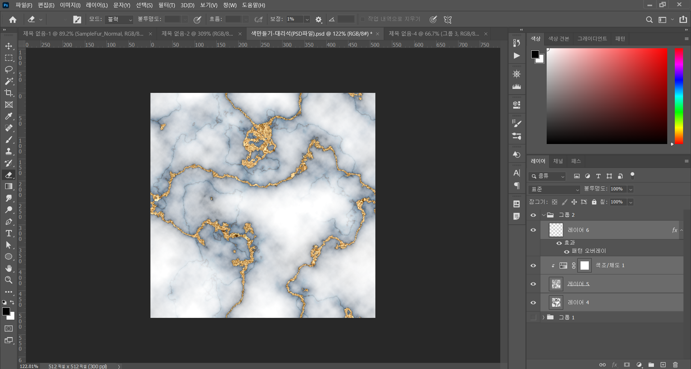Click the Home button in options bar

13,19
